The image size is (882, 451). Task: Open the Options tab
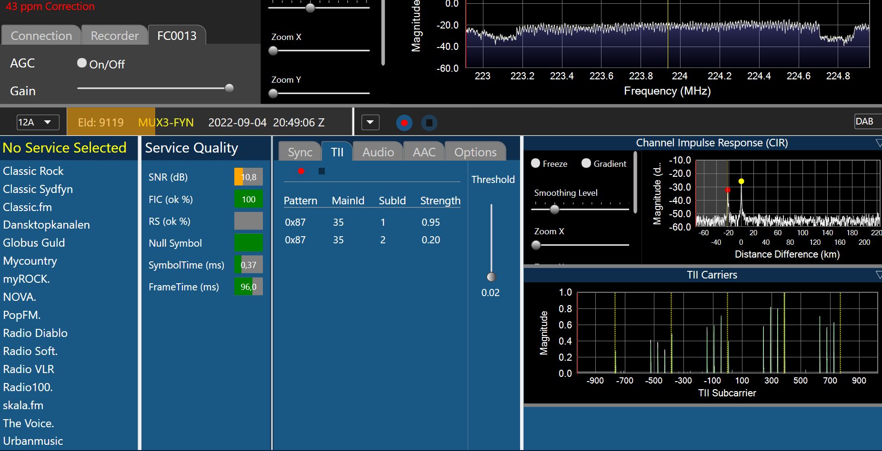pos(475,152)
